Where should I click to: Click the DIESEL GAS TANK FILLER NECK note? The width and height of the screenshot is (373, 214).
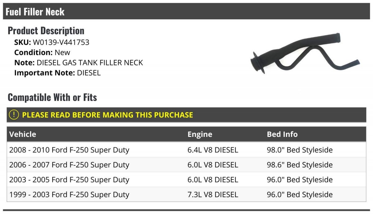coord(90,63)
